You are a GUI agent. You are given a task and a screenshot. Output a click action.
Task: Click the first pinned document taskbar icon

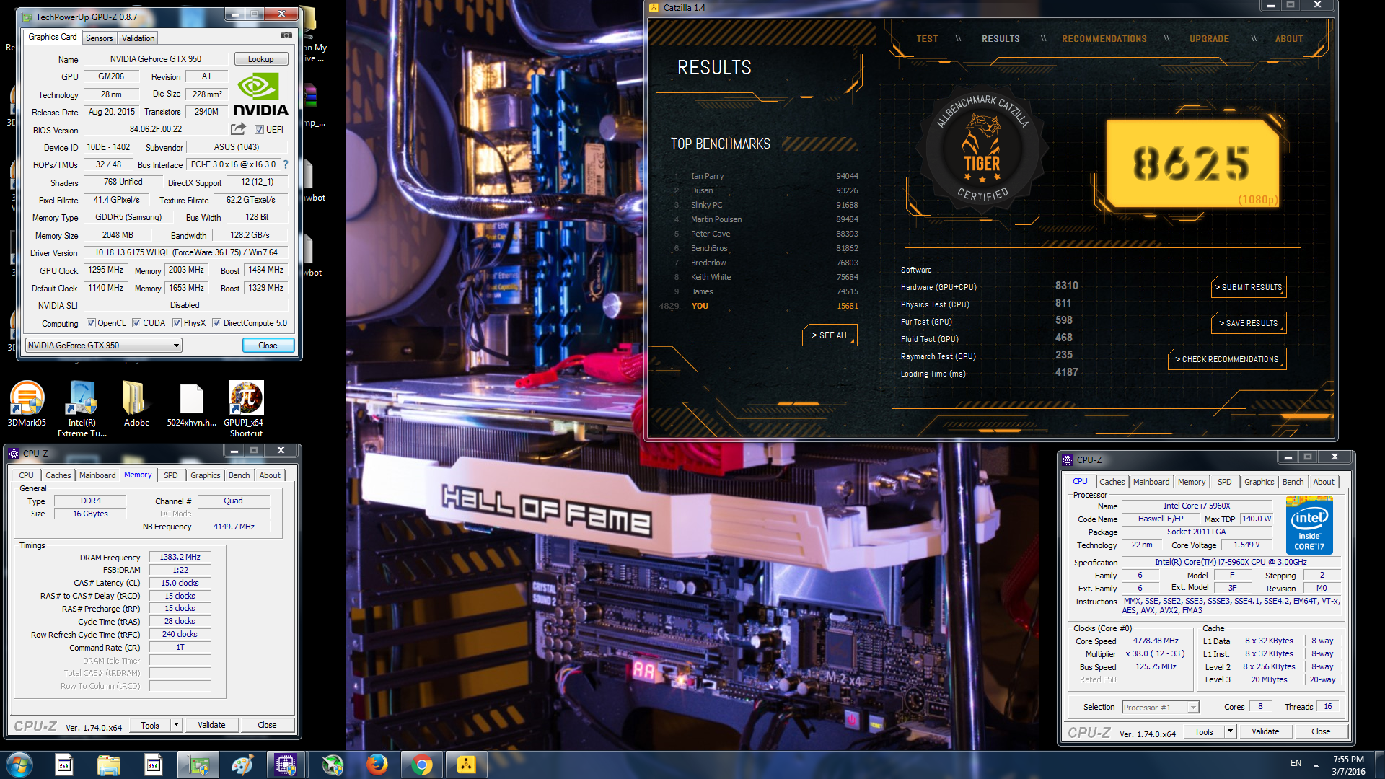click(x=64, y=765)
